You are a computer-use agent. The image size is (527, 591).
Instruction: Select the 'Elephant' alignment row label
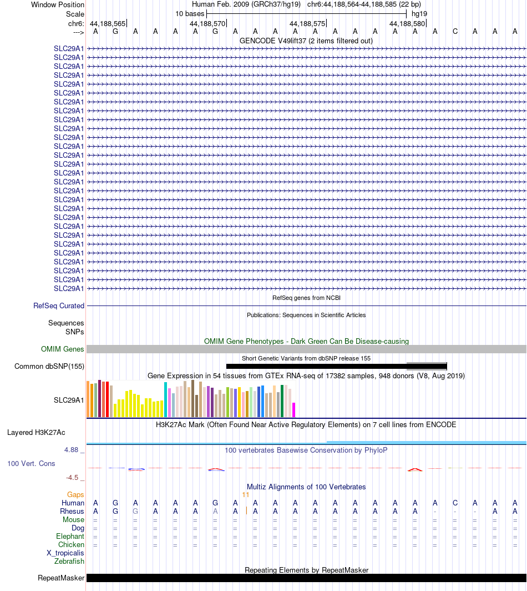70,536
